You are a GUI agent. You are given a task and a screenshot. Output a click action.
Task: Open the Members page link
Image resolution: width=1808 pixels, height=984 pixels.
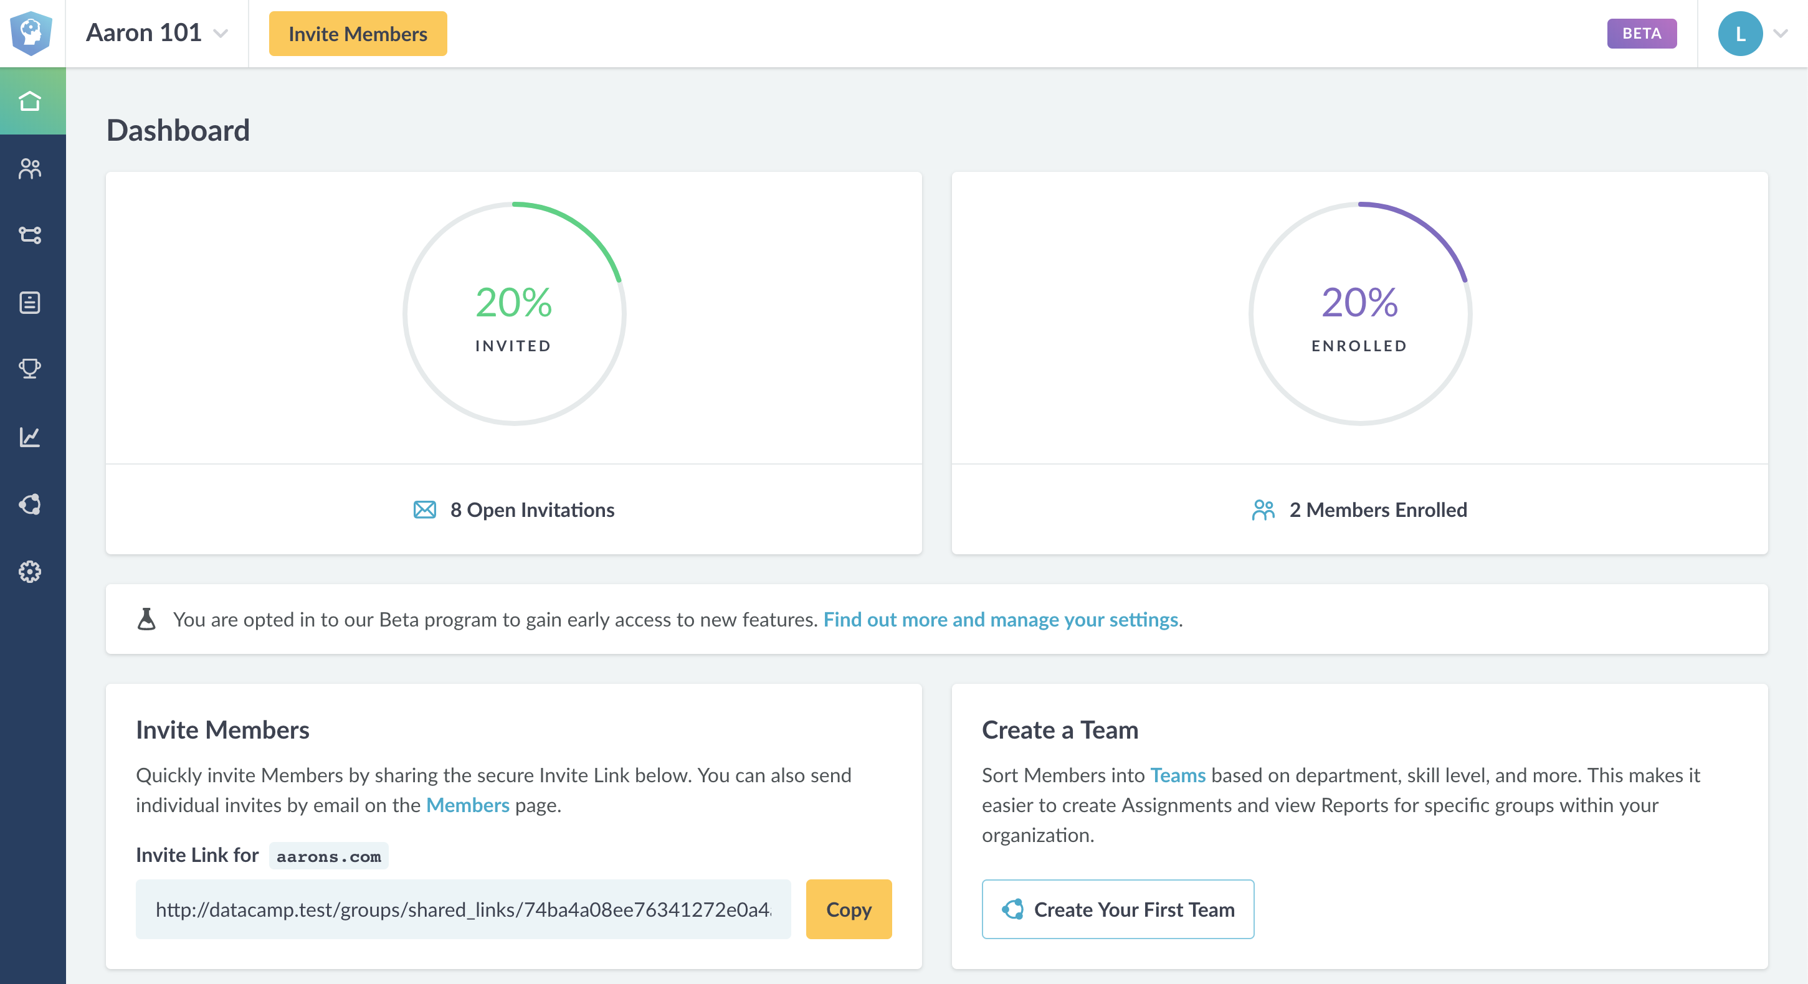pos(467,805)
